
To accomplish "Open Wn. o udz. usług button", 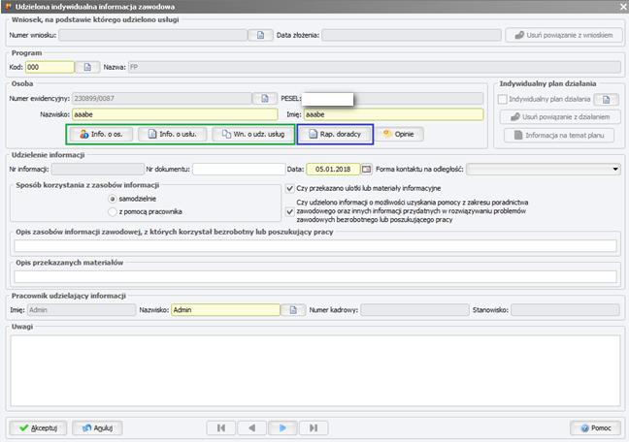I will 253,134.
